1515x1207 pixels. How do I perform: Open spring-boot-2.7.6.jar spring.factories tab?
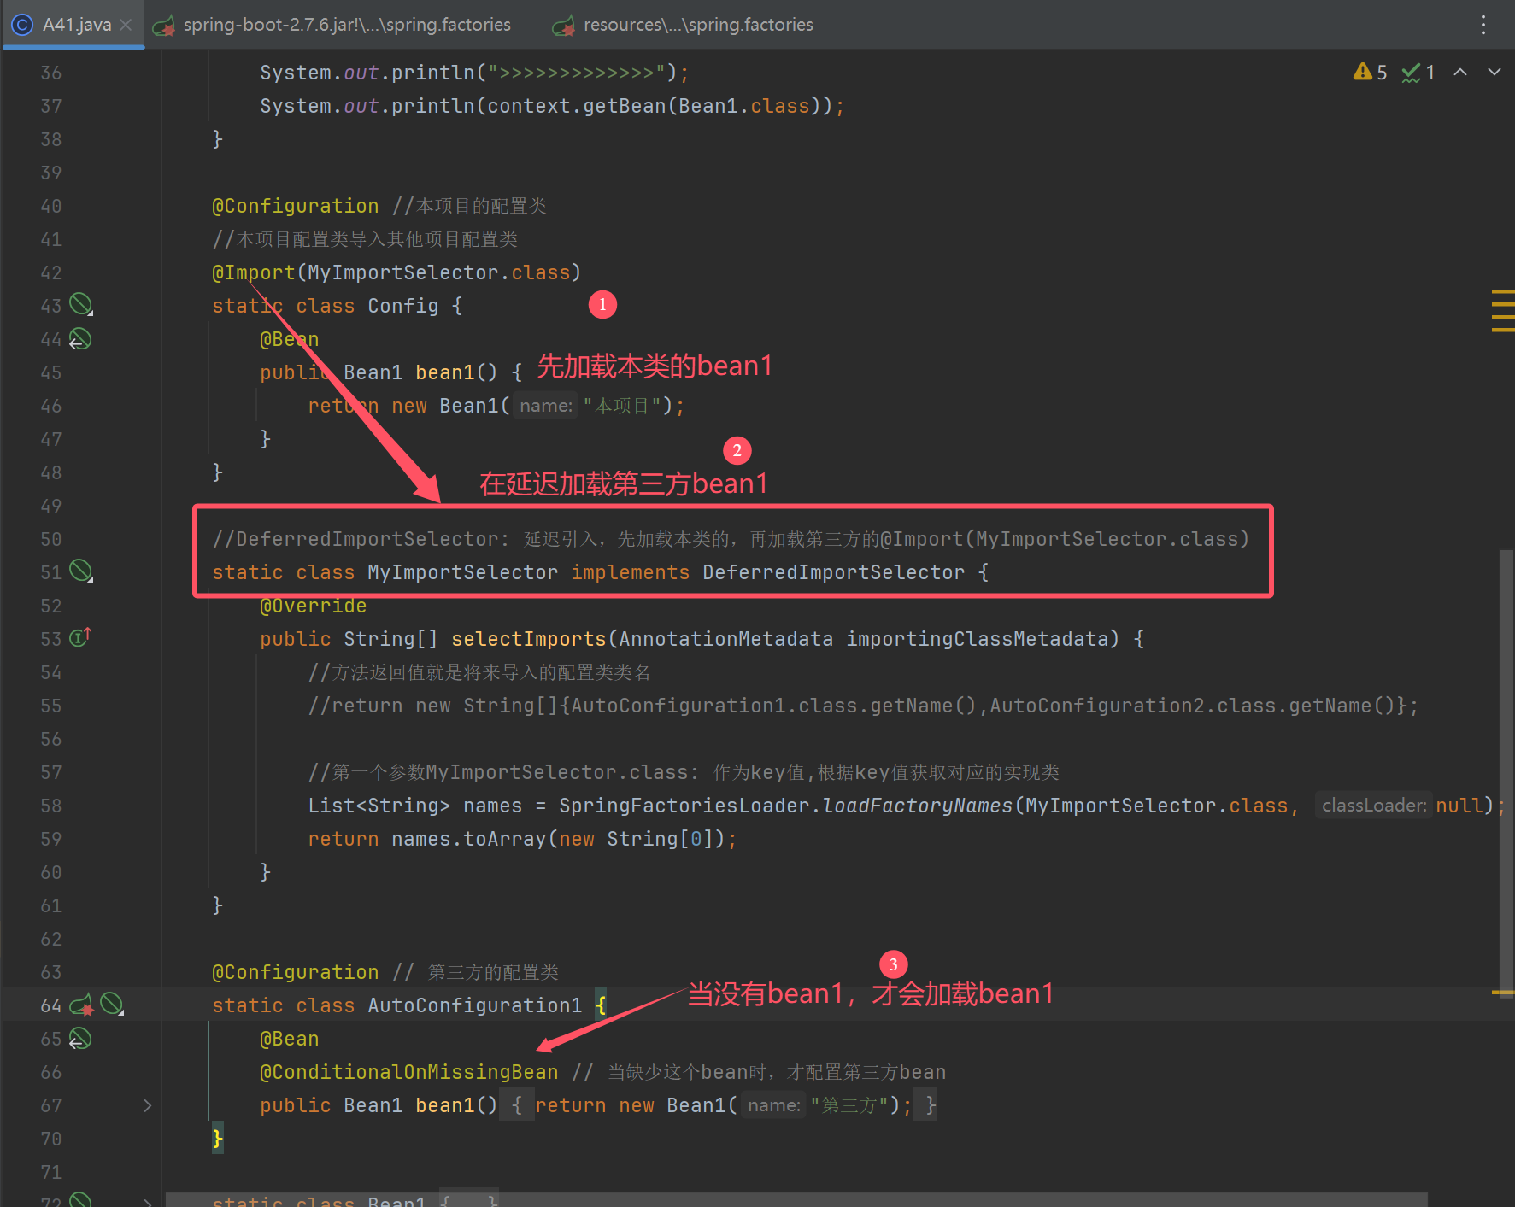(x=332, y=25)
